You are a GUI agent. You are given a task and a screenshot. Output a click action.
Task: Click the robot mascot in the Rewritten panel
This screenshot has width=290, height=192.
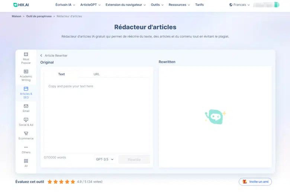[x=216, y=117]
